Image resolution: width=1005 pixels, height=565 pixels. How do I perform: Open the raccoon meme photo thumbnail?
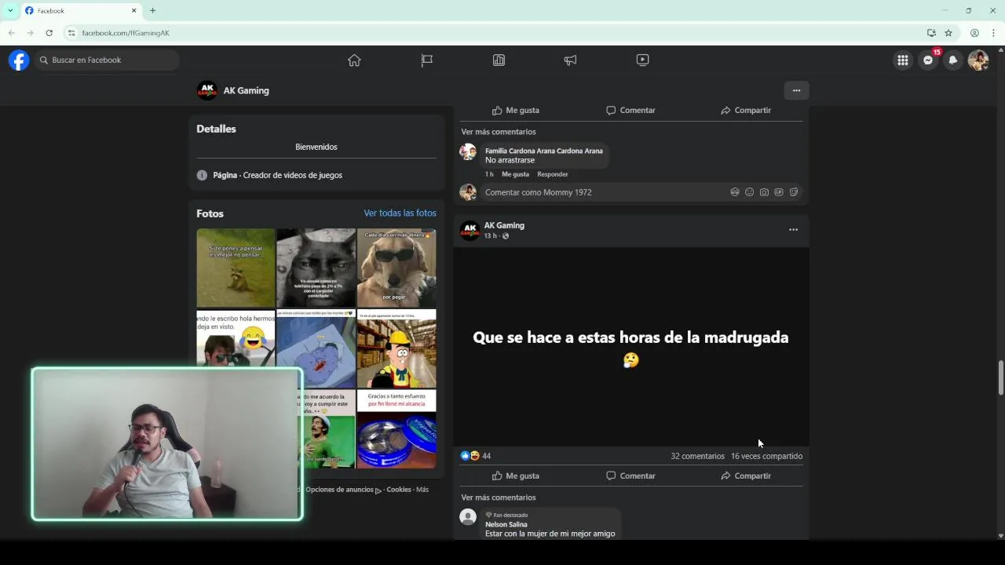(x=236, y=268)
